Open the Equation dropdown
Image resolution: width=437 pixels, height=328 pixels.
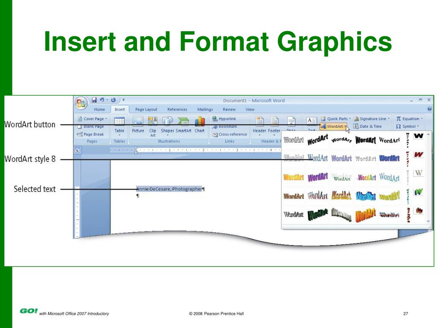409,119
